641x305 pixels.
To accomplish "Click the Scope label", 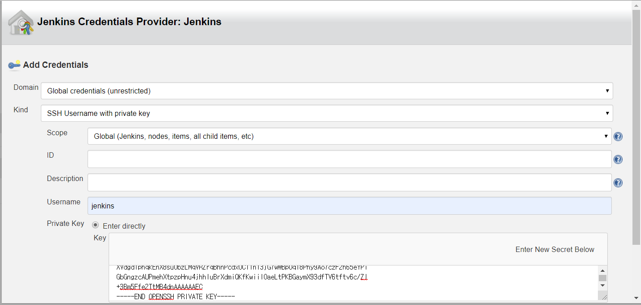I will tap(57, 133).
